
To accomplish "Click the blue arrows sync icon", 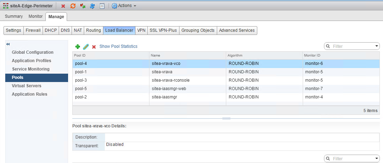I will point(93,6).
